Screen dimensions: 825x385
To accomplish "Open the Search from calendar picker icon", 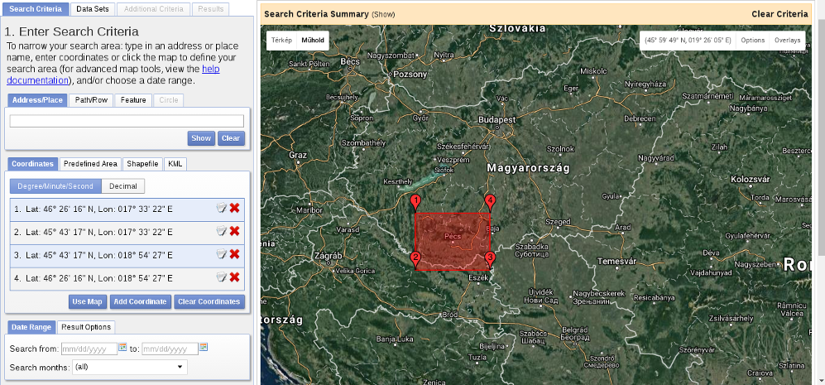I will point(122,347).
